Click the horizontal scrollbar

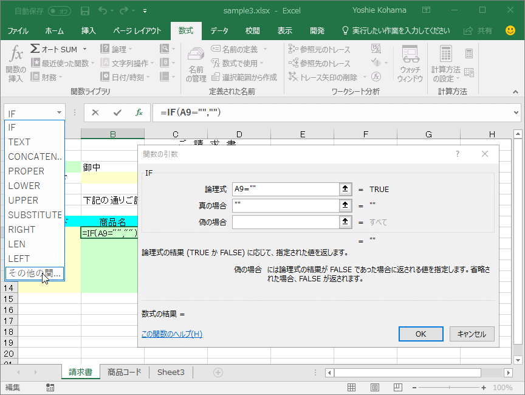point(408,373)
